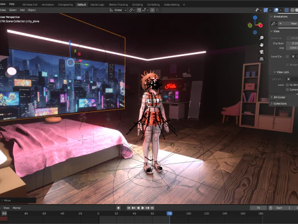Open the viewport Add menu
Image resolution: width=298 pixels, height=224 pixels.
click(x=22, y=10)
